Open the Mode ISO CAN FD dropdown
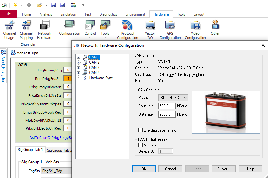The width and height of the screenshot is (268, 178). pos(173,98)
